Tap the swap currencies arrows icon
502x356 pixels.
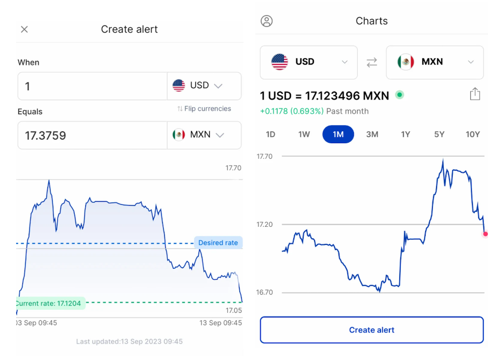(372, 62)
